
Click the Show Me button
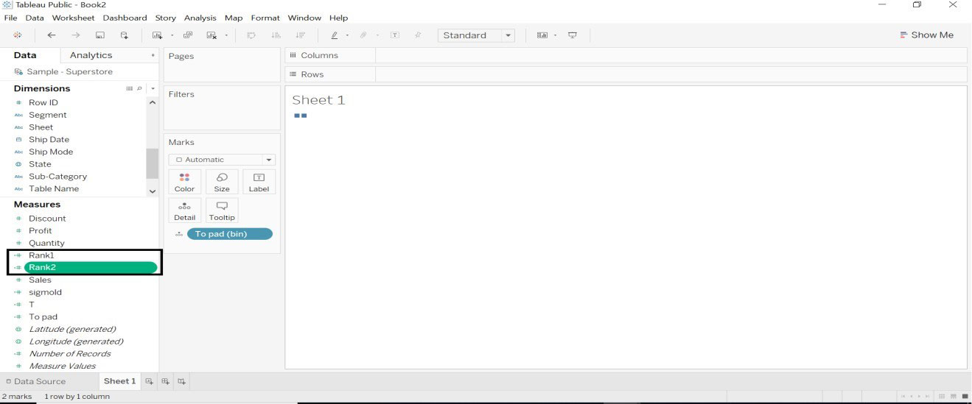[926, 35]
